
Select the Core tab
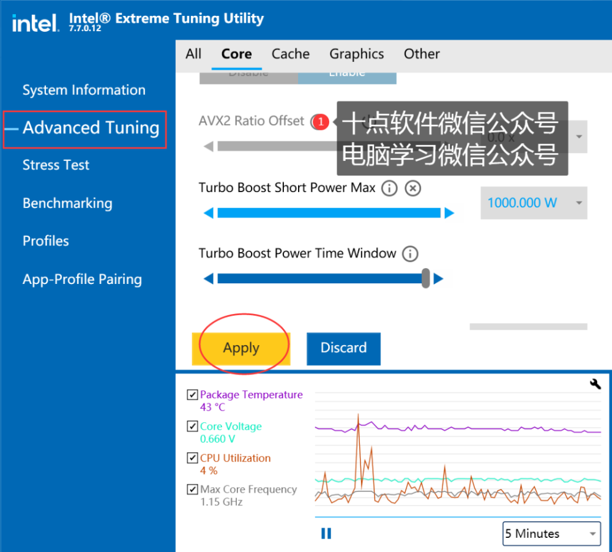tap(236, 54)
